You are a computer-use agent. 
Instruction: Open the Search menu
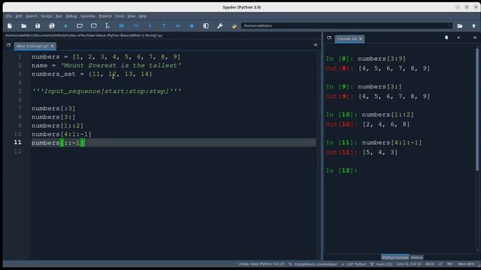32,16
